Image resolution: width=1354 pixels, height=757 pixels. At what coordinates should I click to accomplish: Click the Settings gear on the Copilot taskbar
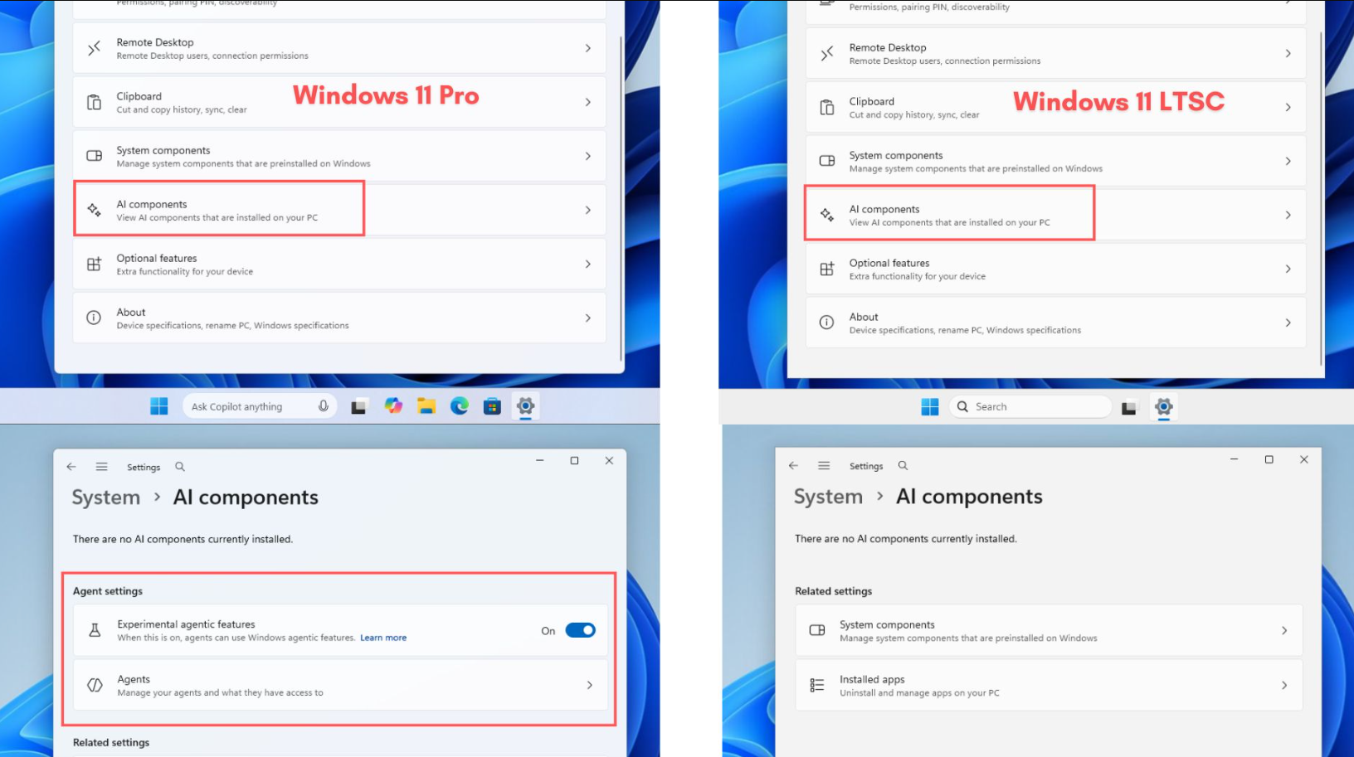tap(526, 406)
